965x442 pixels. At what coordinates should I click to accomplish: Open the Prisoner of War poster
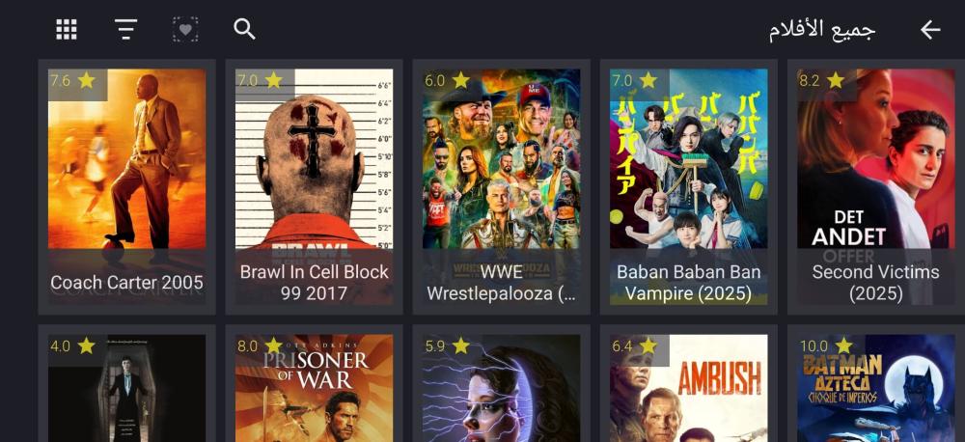[314, 388]
